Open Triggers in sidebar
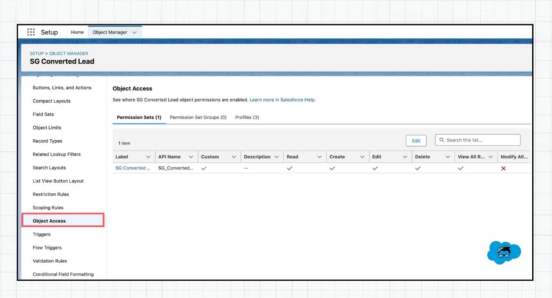 coord(41,234)
